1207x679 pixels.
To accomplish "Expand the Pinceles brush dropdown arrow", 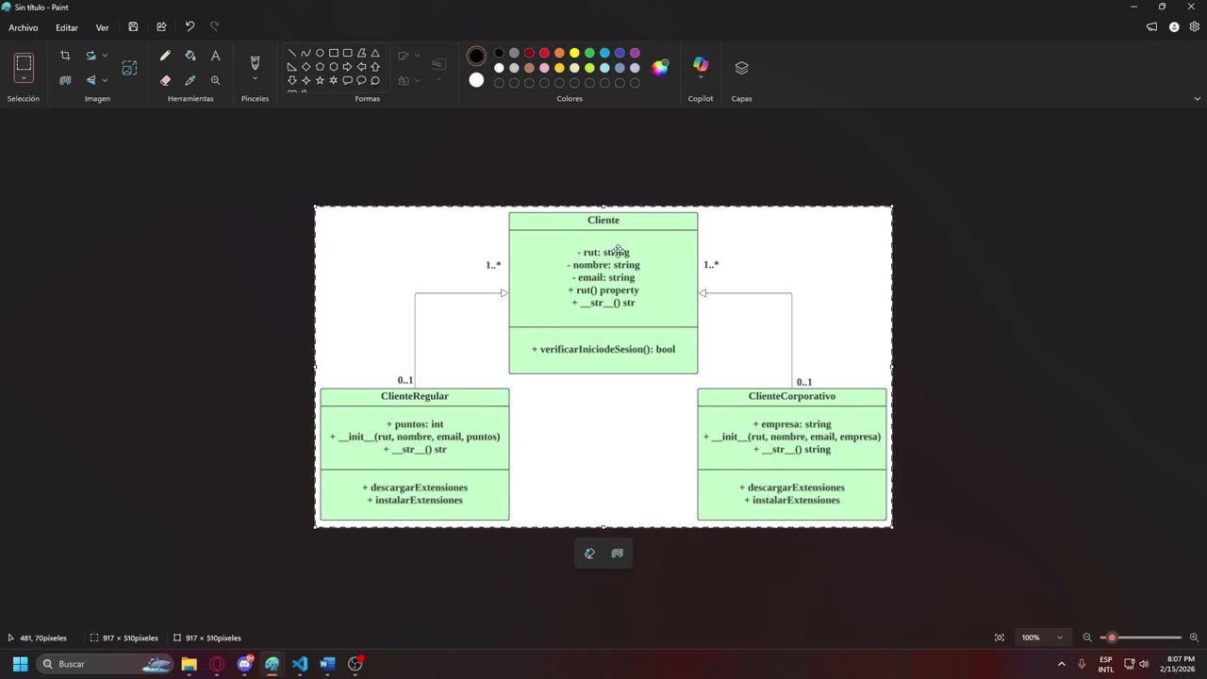I will pyautogui.click(x=255, y=79).
